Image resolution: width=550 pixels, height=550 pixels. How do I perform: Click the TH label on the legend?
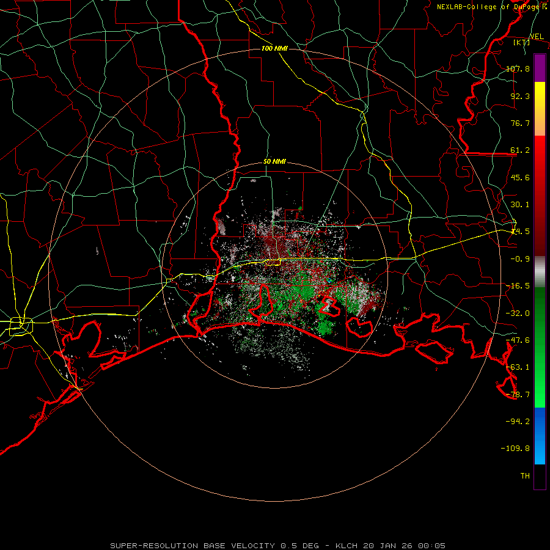point(525,476)
